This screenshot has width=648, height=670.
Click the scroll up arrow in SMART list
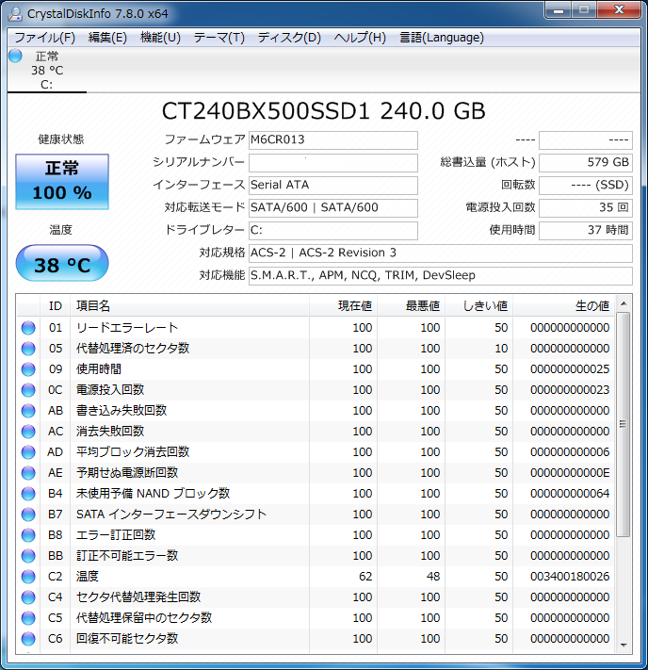624,303
